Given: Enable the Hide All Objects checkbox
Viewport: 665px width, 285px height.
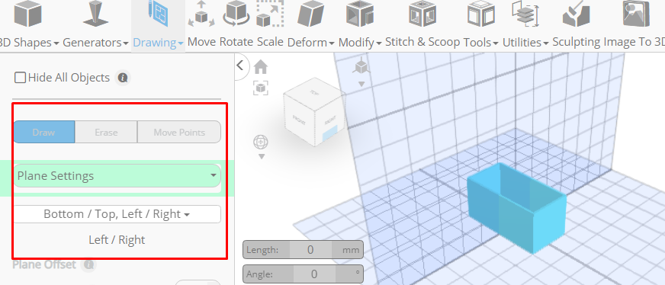Looking at the screenshot, I should pyautogui.click(x=20, y=78).
